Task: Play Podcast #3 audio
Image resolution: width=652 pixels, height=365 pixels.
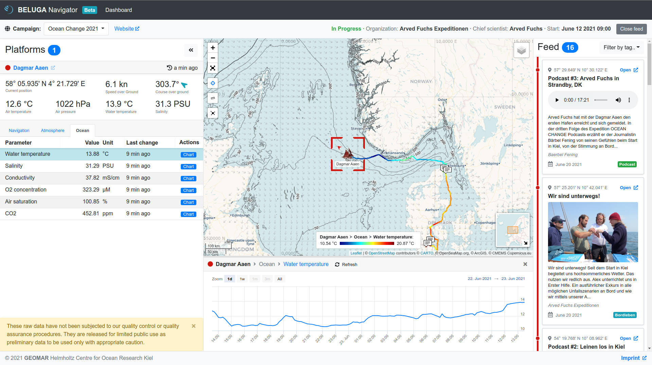Action: pyautogui.click(x=557, y=100)
